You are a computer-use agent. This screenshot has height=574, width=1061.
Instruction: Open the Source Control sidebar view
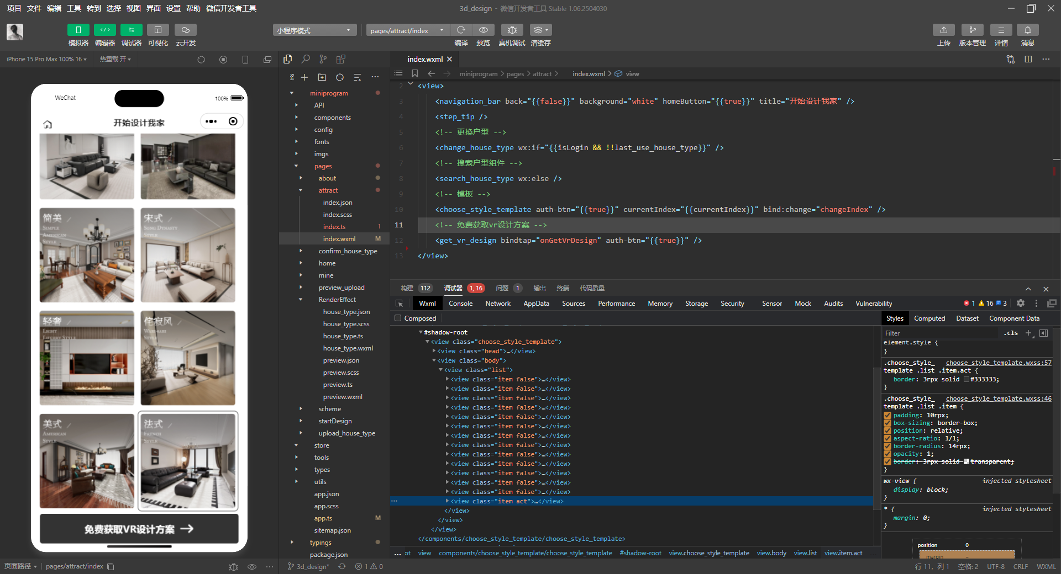tap(323, 59)
